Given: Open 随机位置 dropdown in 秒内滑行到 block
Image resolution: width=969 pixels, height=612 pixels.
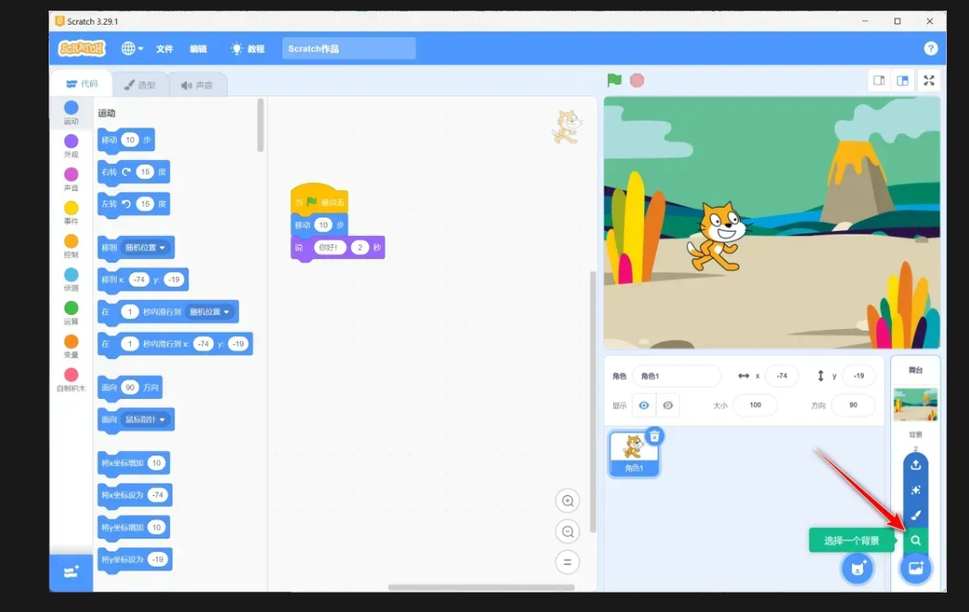Looking at the screenshot, I should pos(210,312).
